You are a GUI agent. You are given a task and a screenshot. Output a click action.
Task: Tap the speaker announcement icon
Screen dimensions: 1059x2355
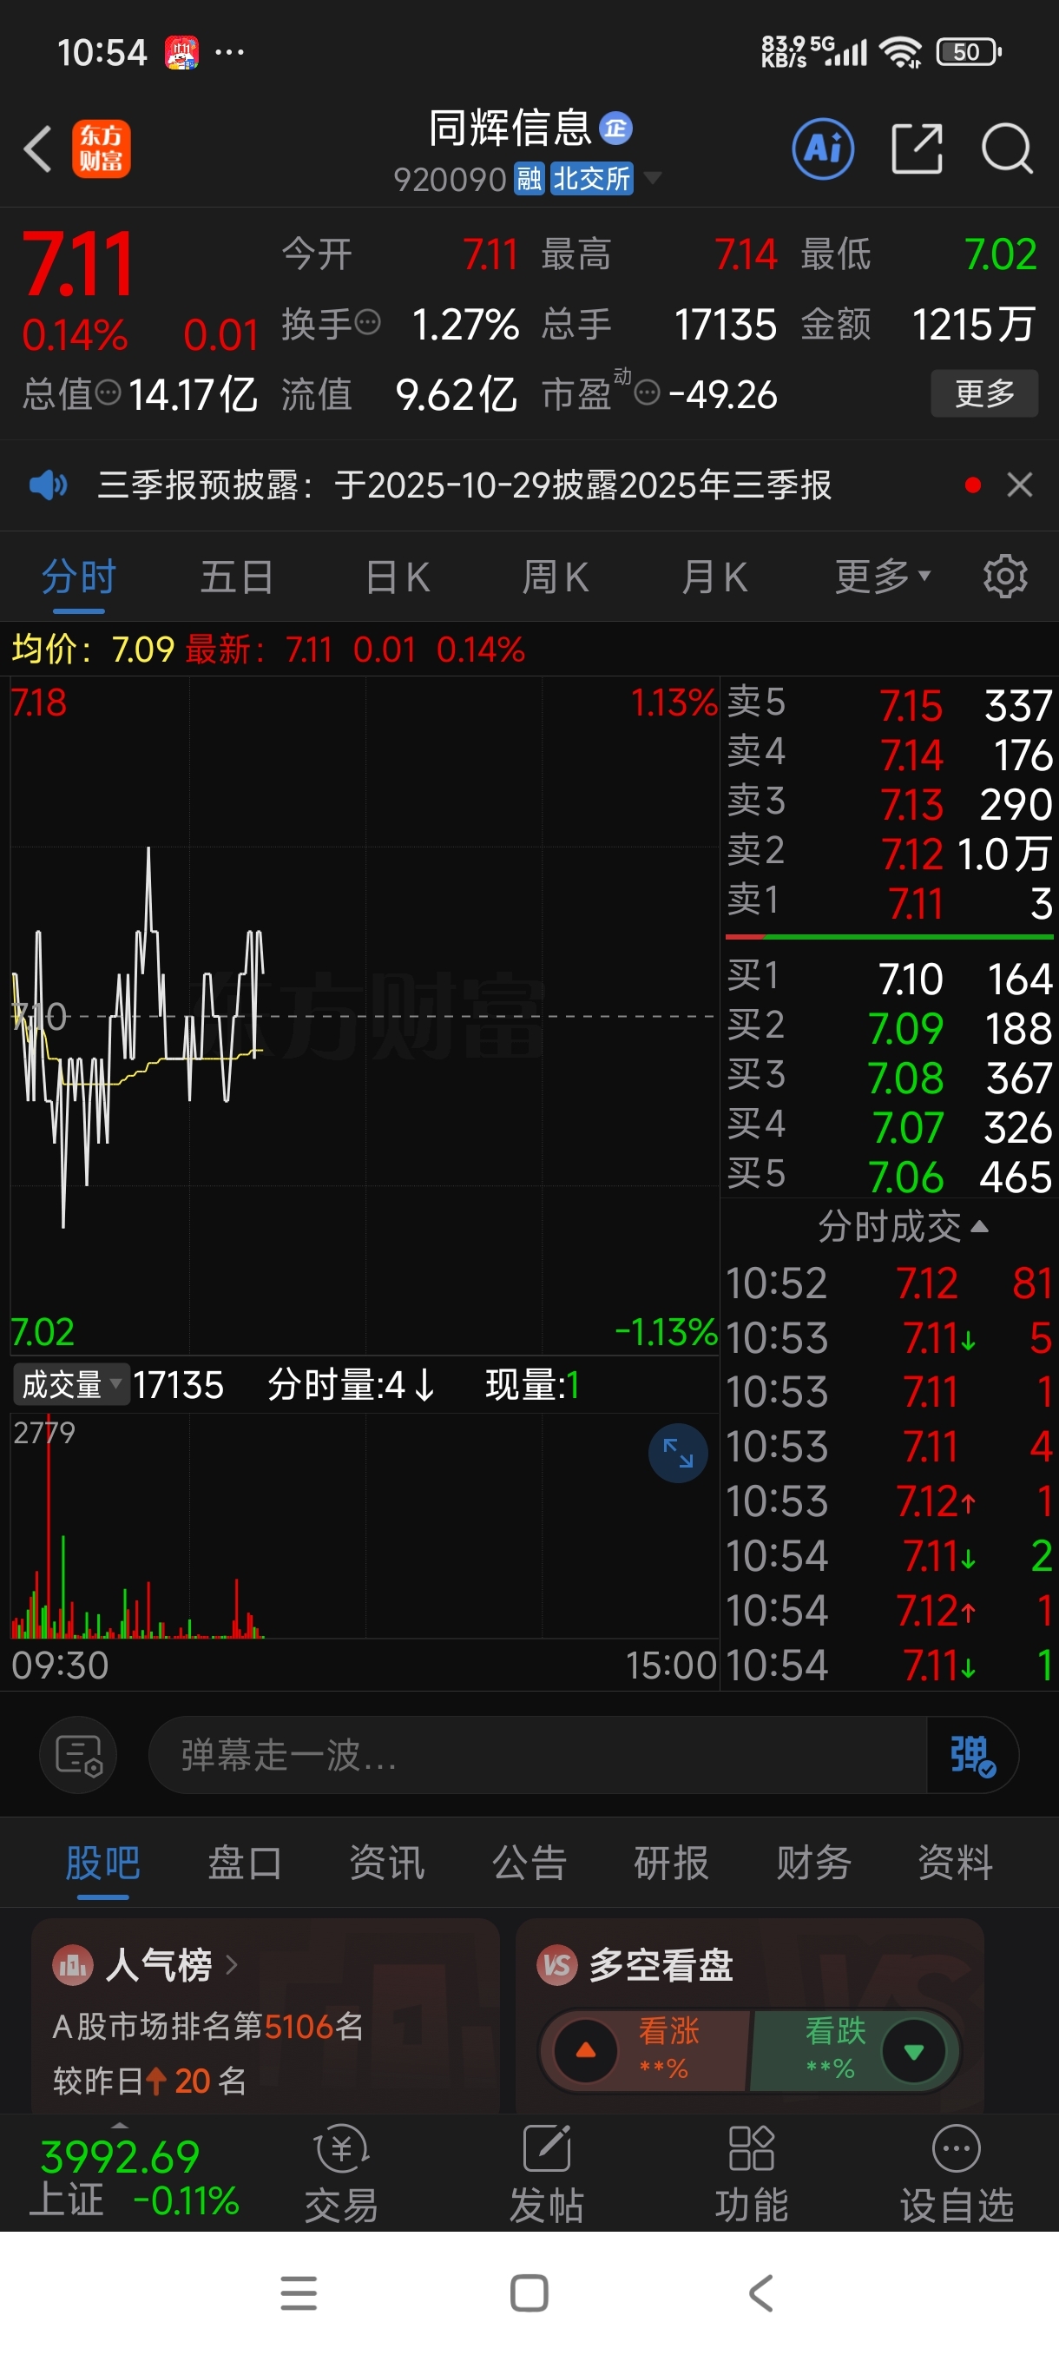coord(49,485)
